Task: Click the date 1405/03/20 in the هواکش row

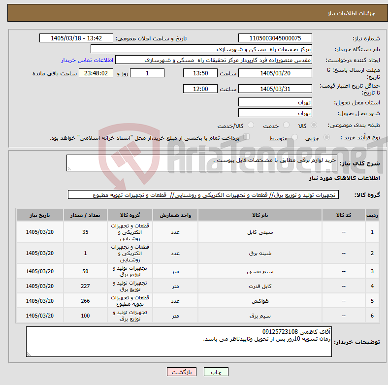Action: coord(39,301)
